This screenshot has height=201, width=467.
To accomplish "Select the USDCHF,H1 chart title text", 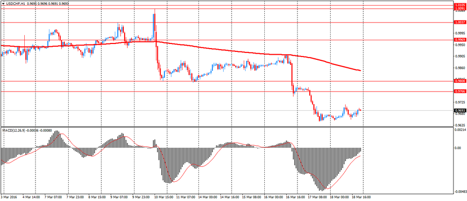I will coord(15,3).
